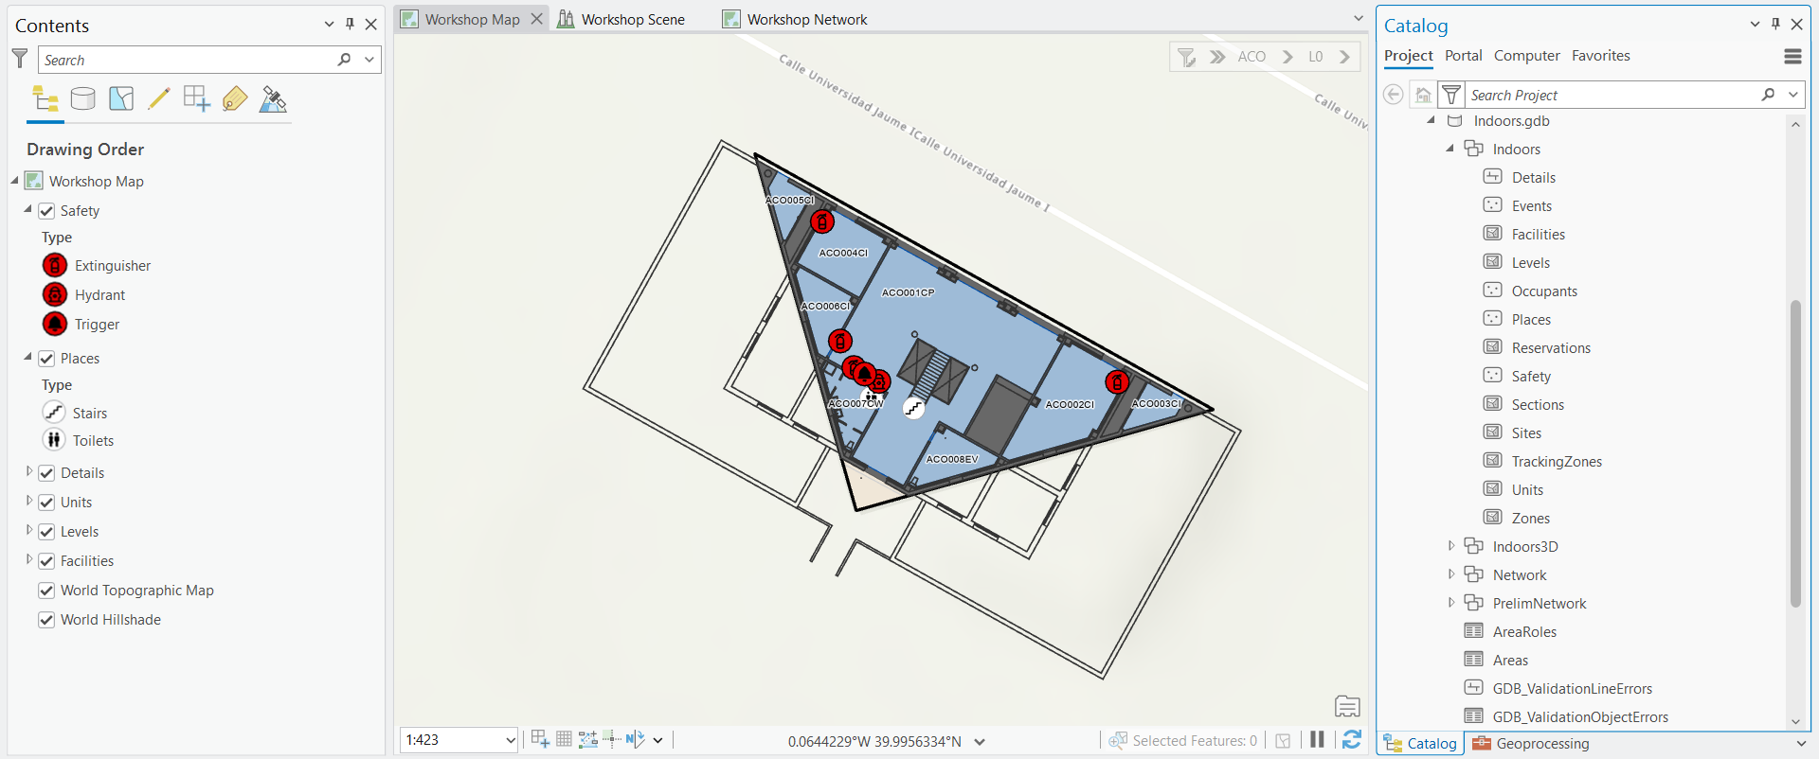Select the TrackingZones feature class
Viewport: 1819px width, 759px height.
(1557, 461)
